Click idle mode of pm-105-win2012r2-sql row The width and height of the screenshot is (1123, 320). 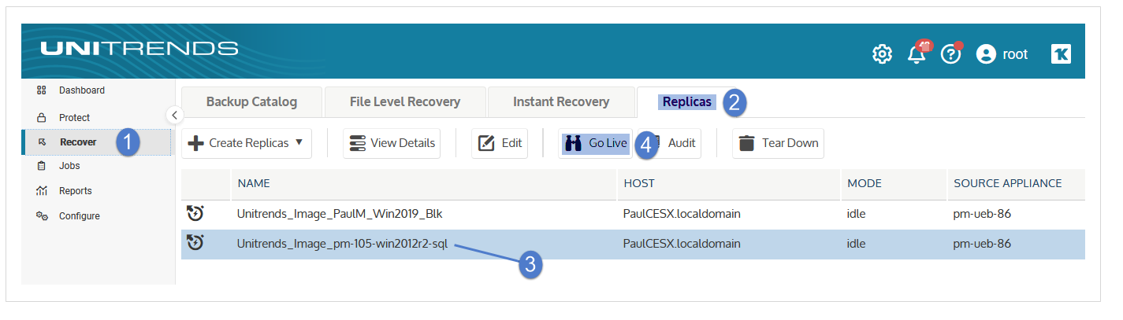pos(857,244)
